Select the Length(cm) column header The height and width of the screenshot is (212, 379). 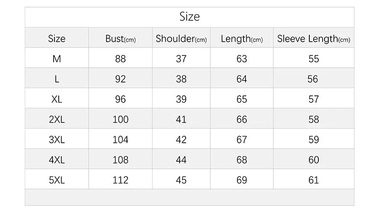click(x=242, y=39)
